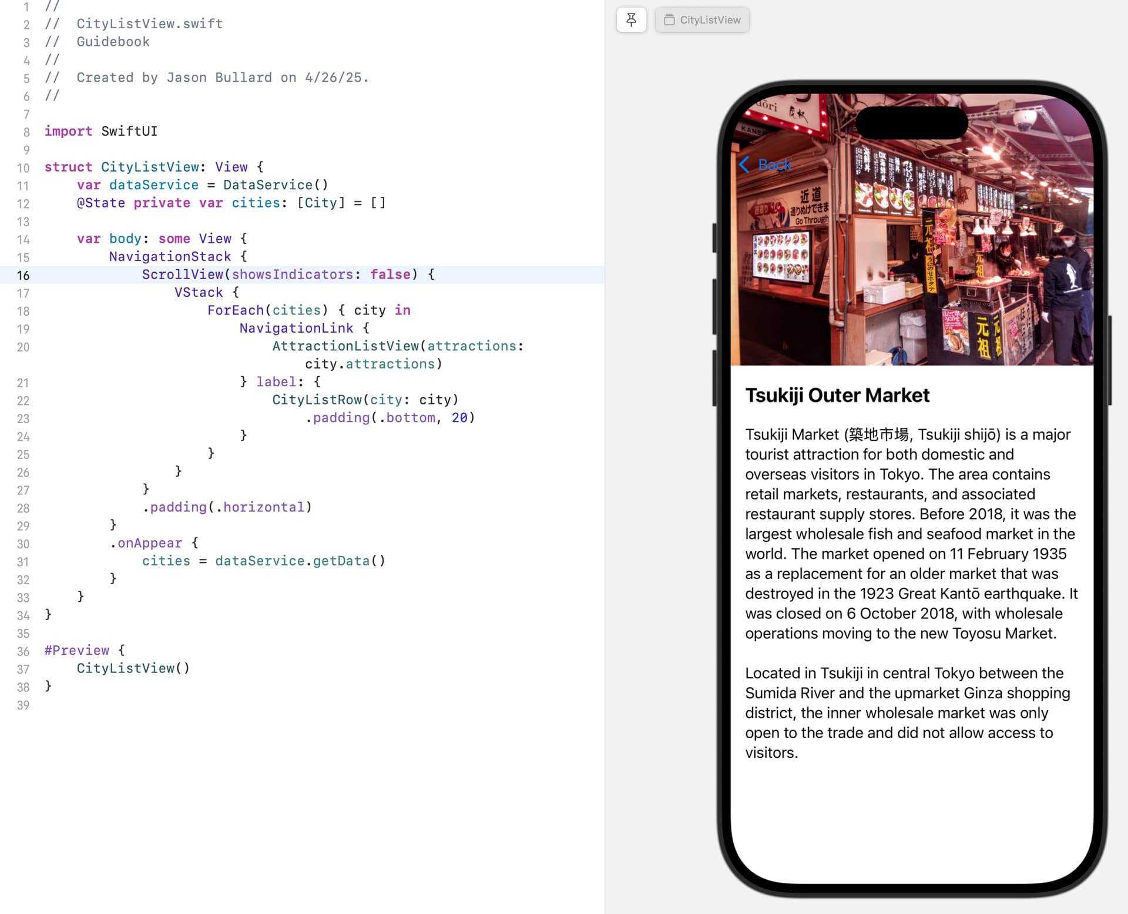Viewport: 1128px width, 914px height.
Task: Click 'CityListView()' inside the preview block
Action: [x=133, y=668]
